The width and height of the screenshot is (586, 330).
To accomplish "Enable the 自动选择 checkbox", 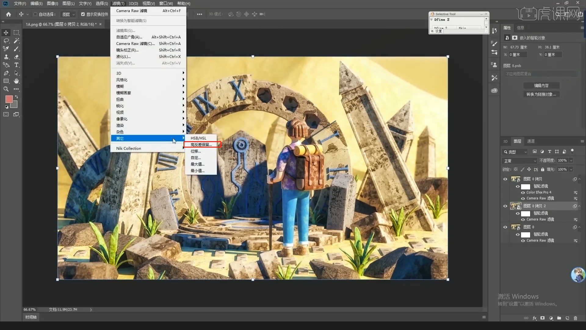I will (35, 14).
